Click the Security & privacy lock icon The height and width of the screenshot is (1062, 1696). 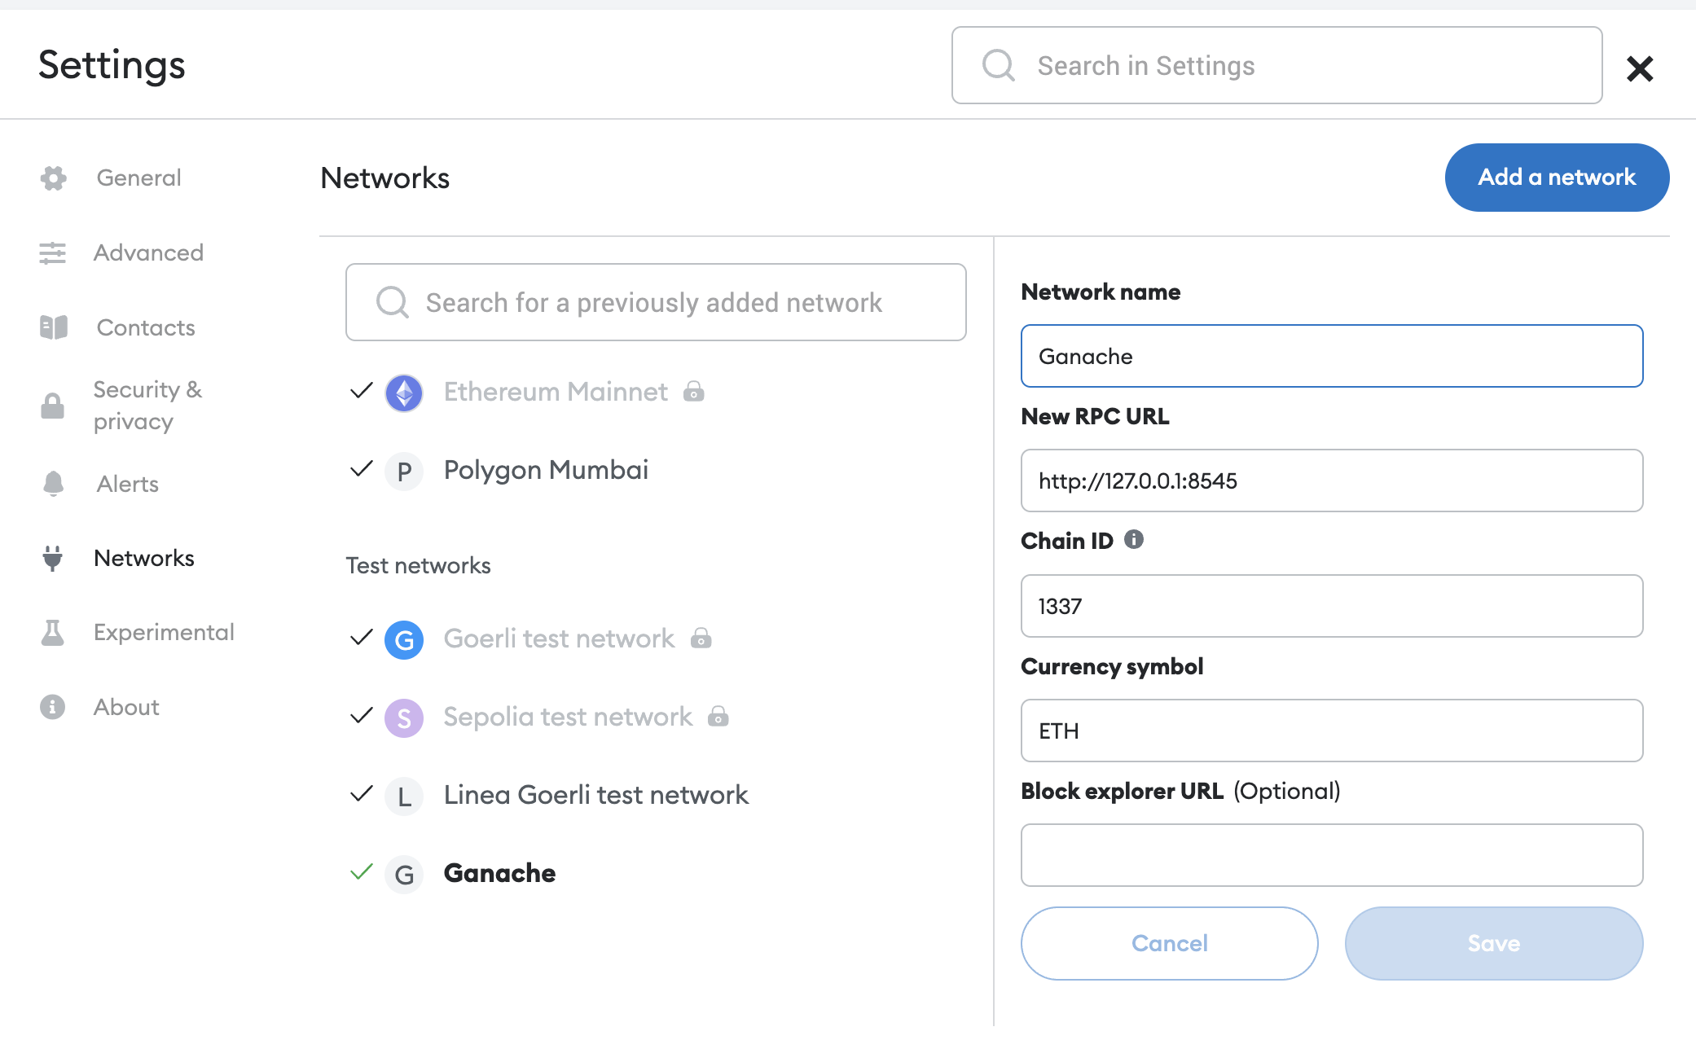(x=53, y=406)
